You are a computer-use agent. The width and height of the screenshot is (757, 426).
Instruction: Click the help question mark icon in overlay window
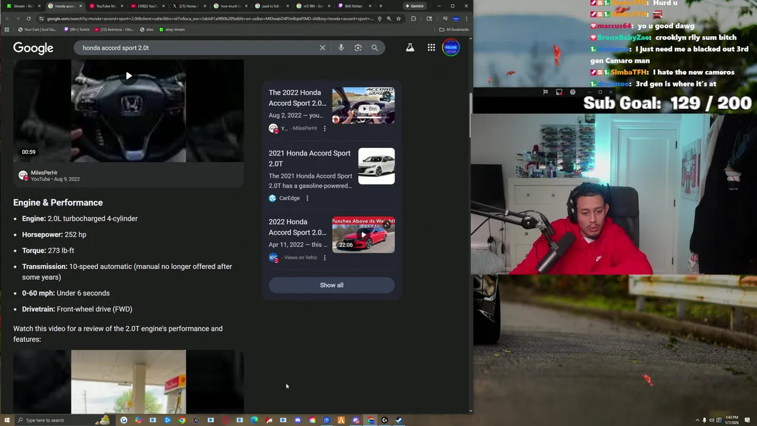(572, 92)
